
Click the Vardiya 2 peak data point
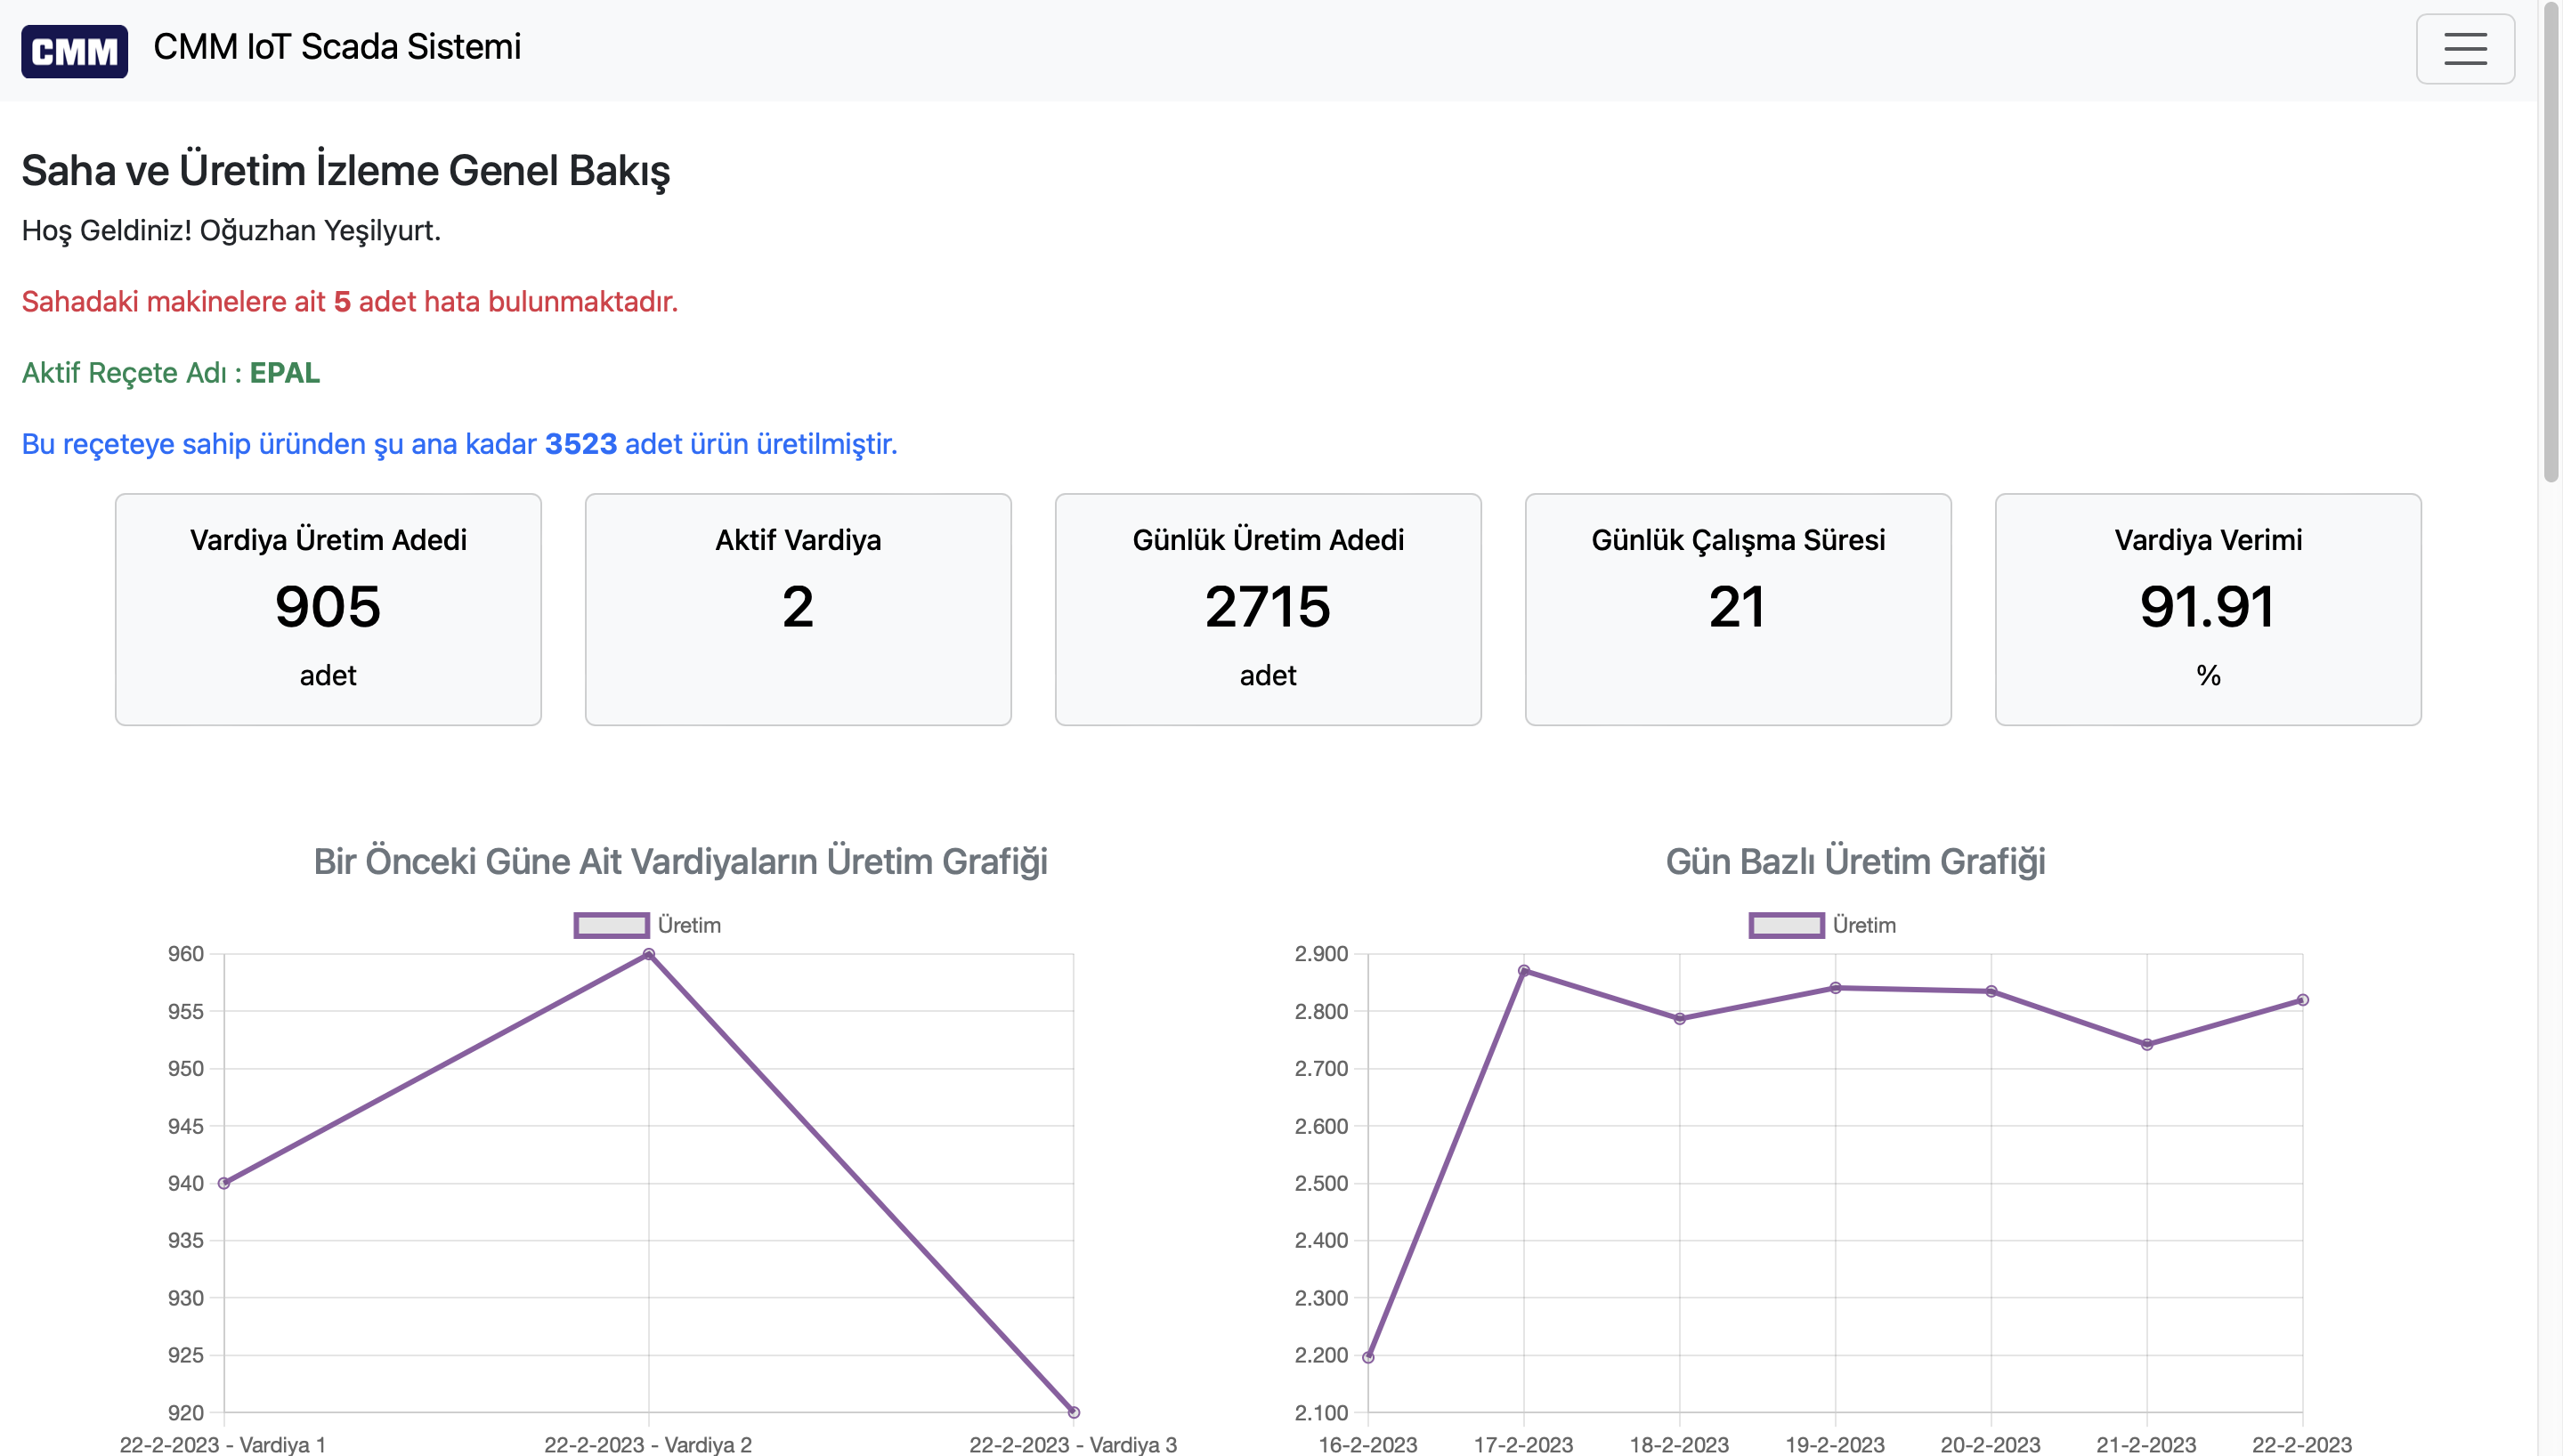click(x=648, y=954)
